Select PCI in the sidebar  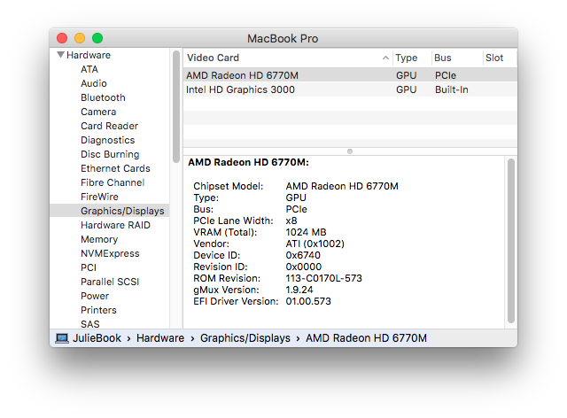(x=89, y=267)
